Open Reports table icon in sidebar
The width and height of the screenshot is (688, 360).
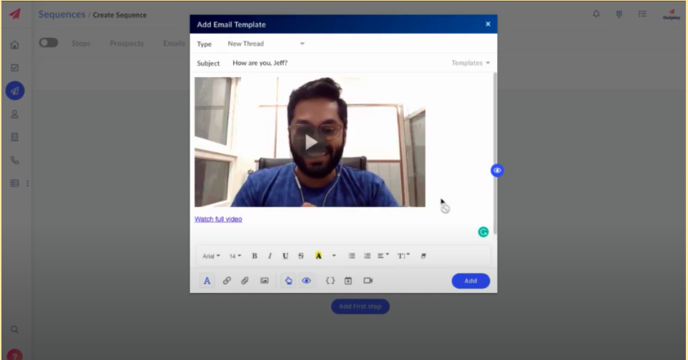(x=14, y=184)
